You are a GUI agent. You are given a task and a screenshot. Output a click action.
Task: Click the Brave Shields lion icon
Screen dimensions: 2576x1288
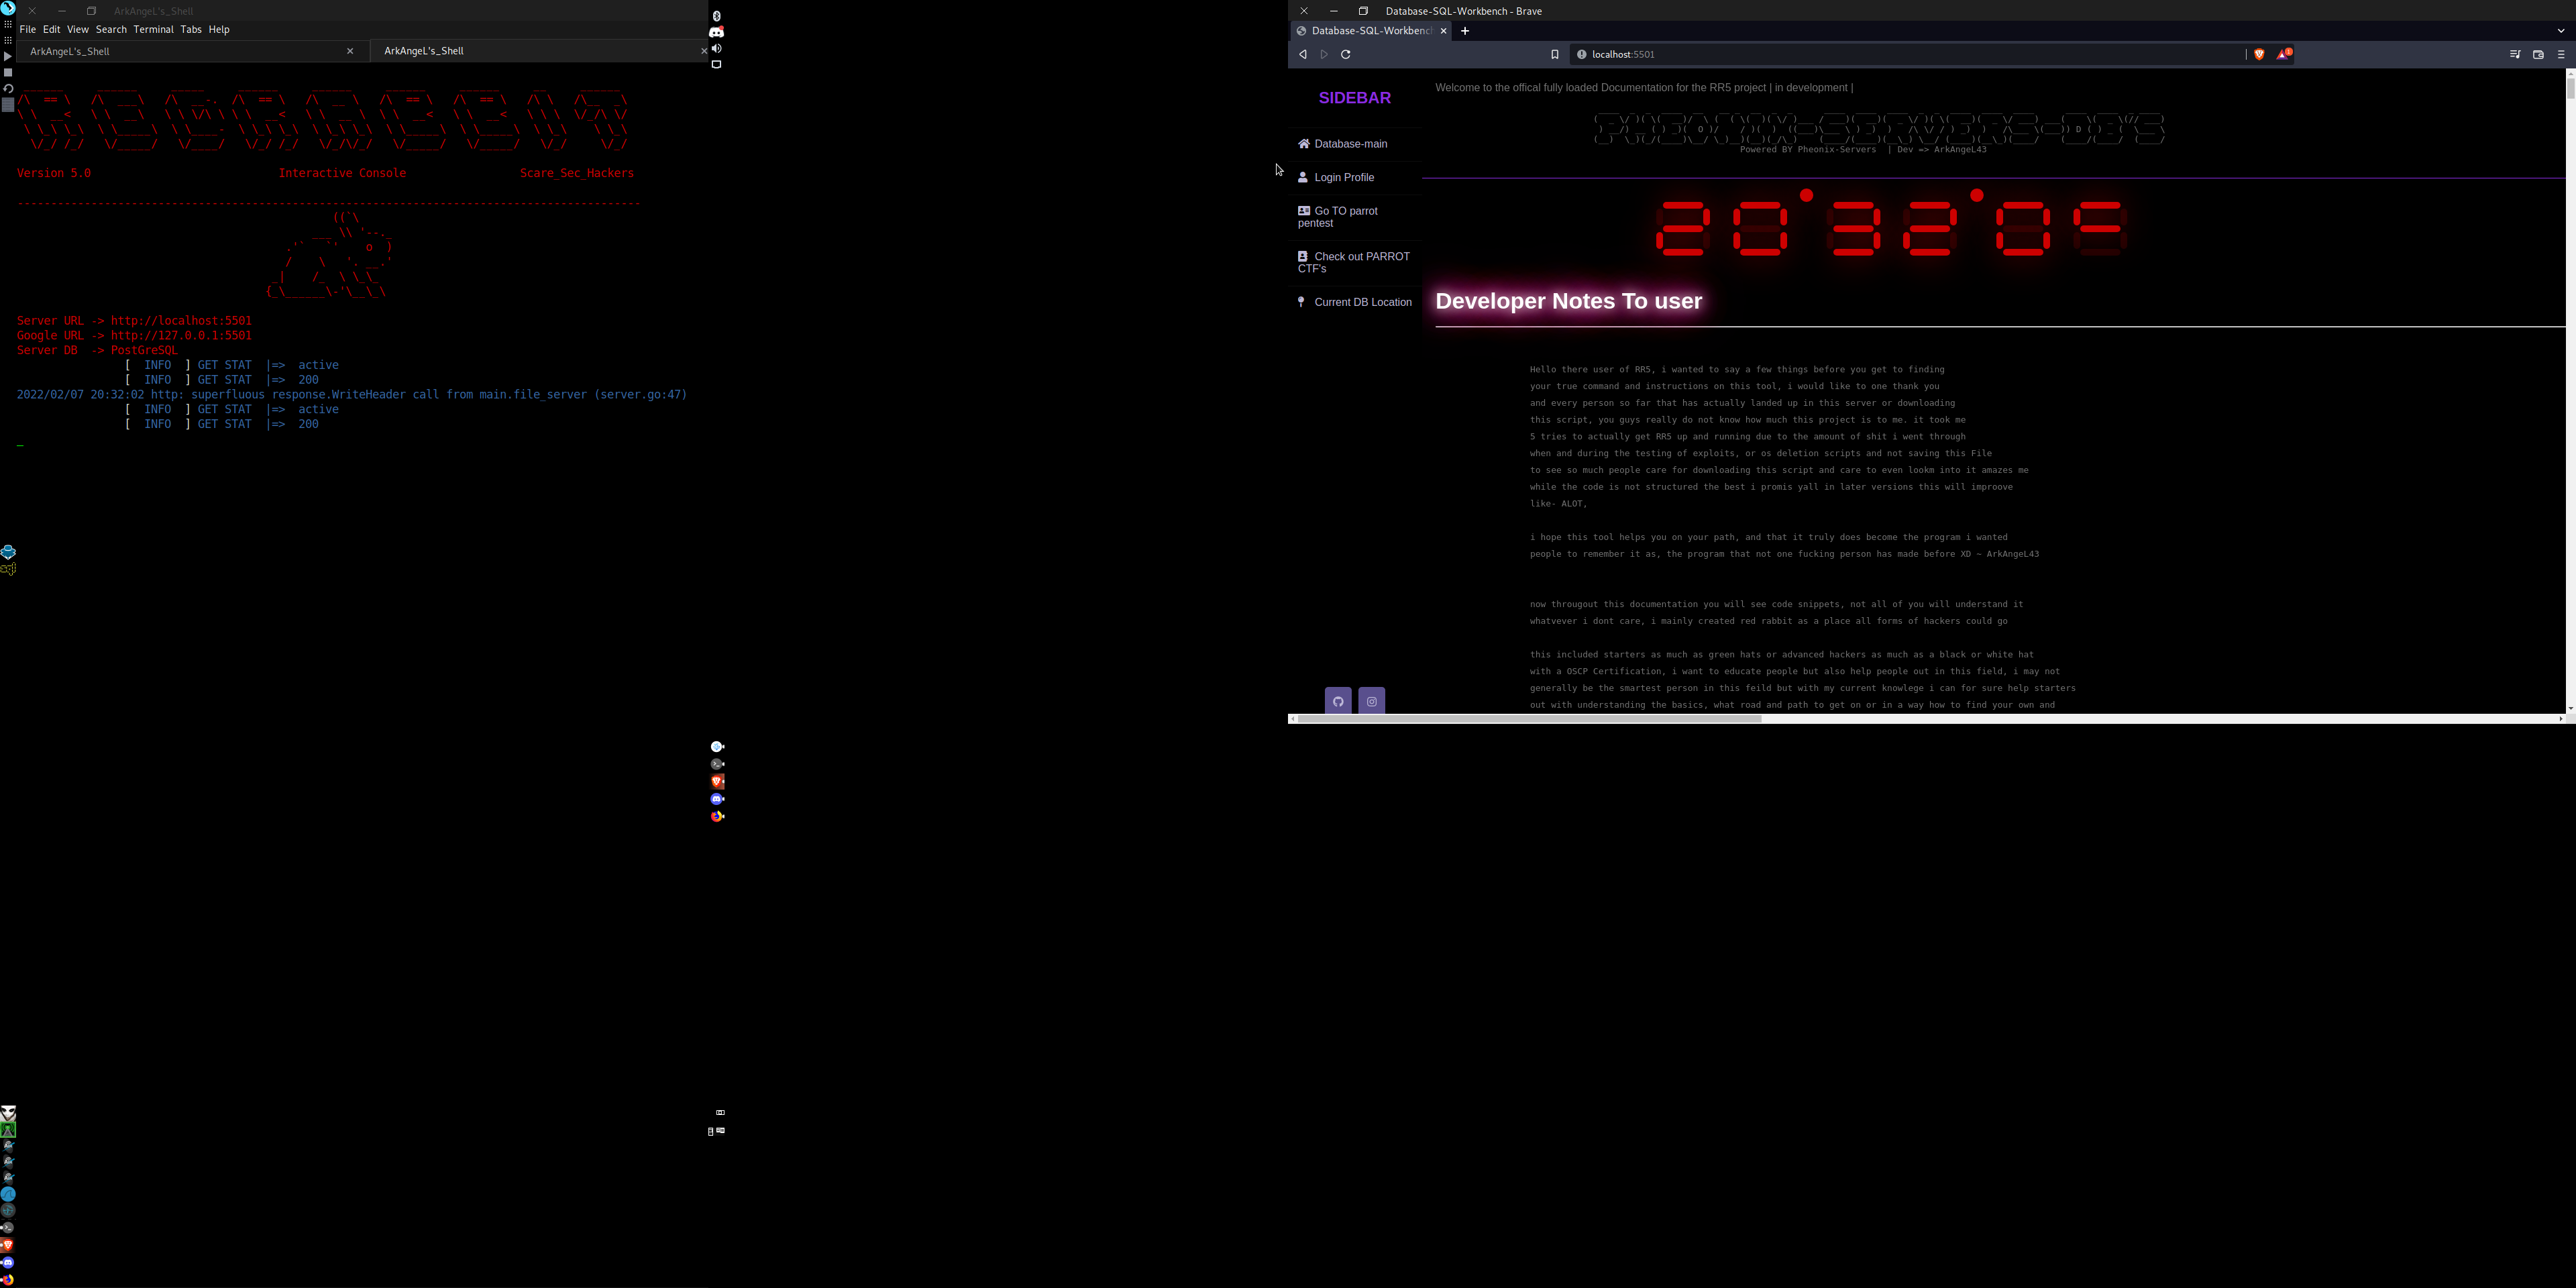coord(2259,54)
